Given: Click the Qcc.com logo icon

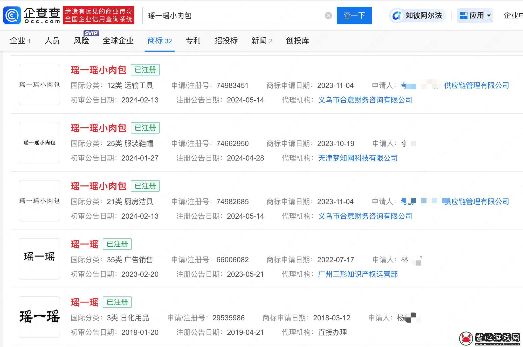Looking at the screenshot, I should pyautogui.click(x=12, y=15).
